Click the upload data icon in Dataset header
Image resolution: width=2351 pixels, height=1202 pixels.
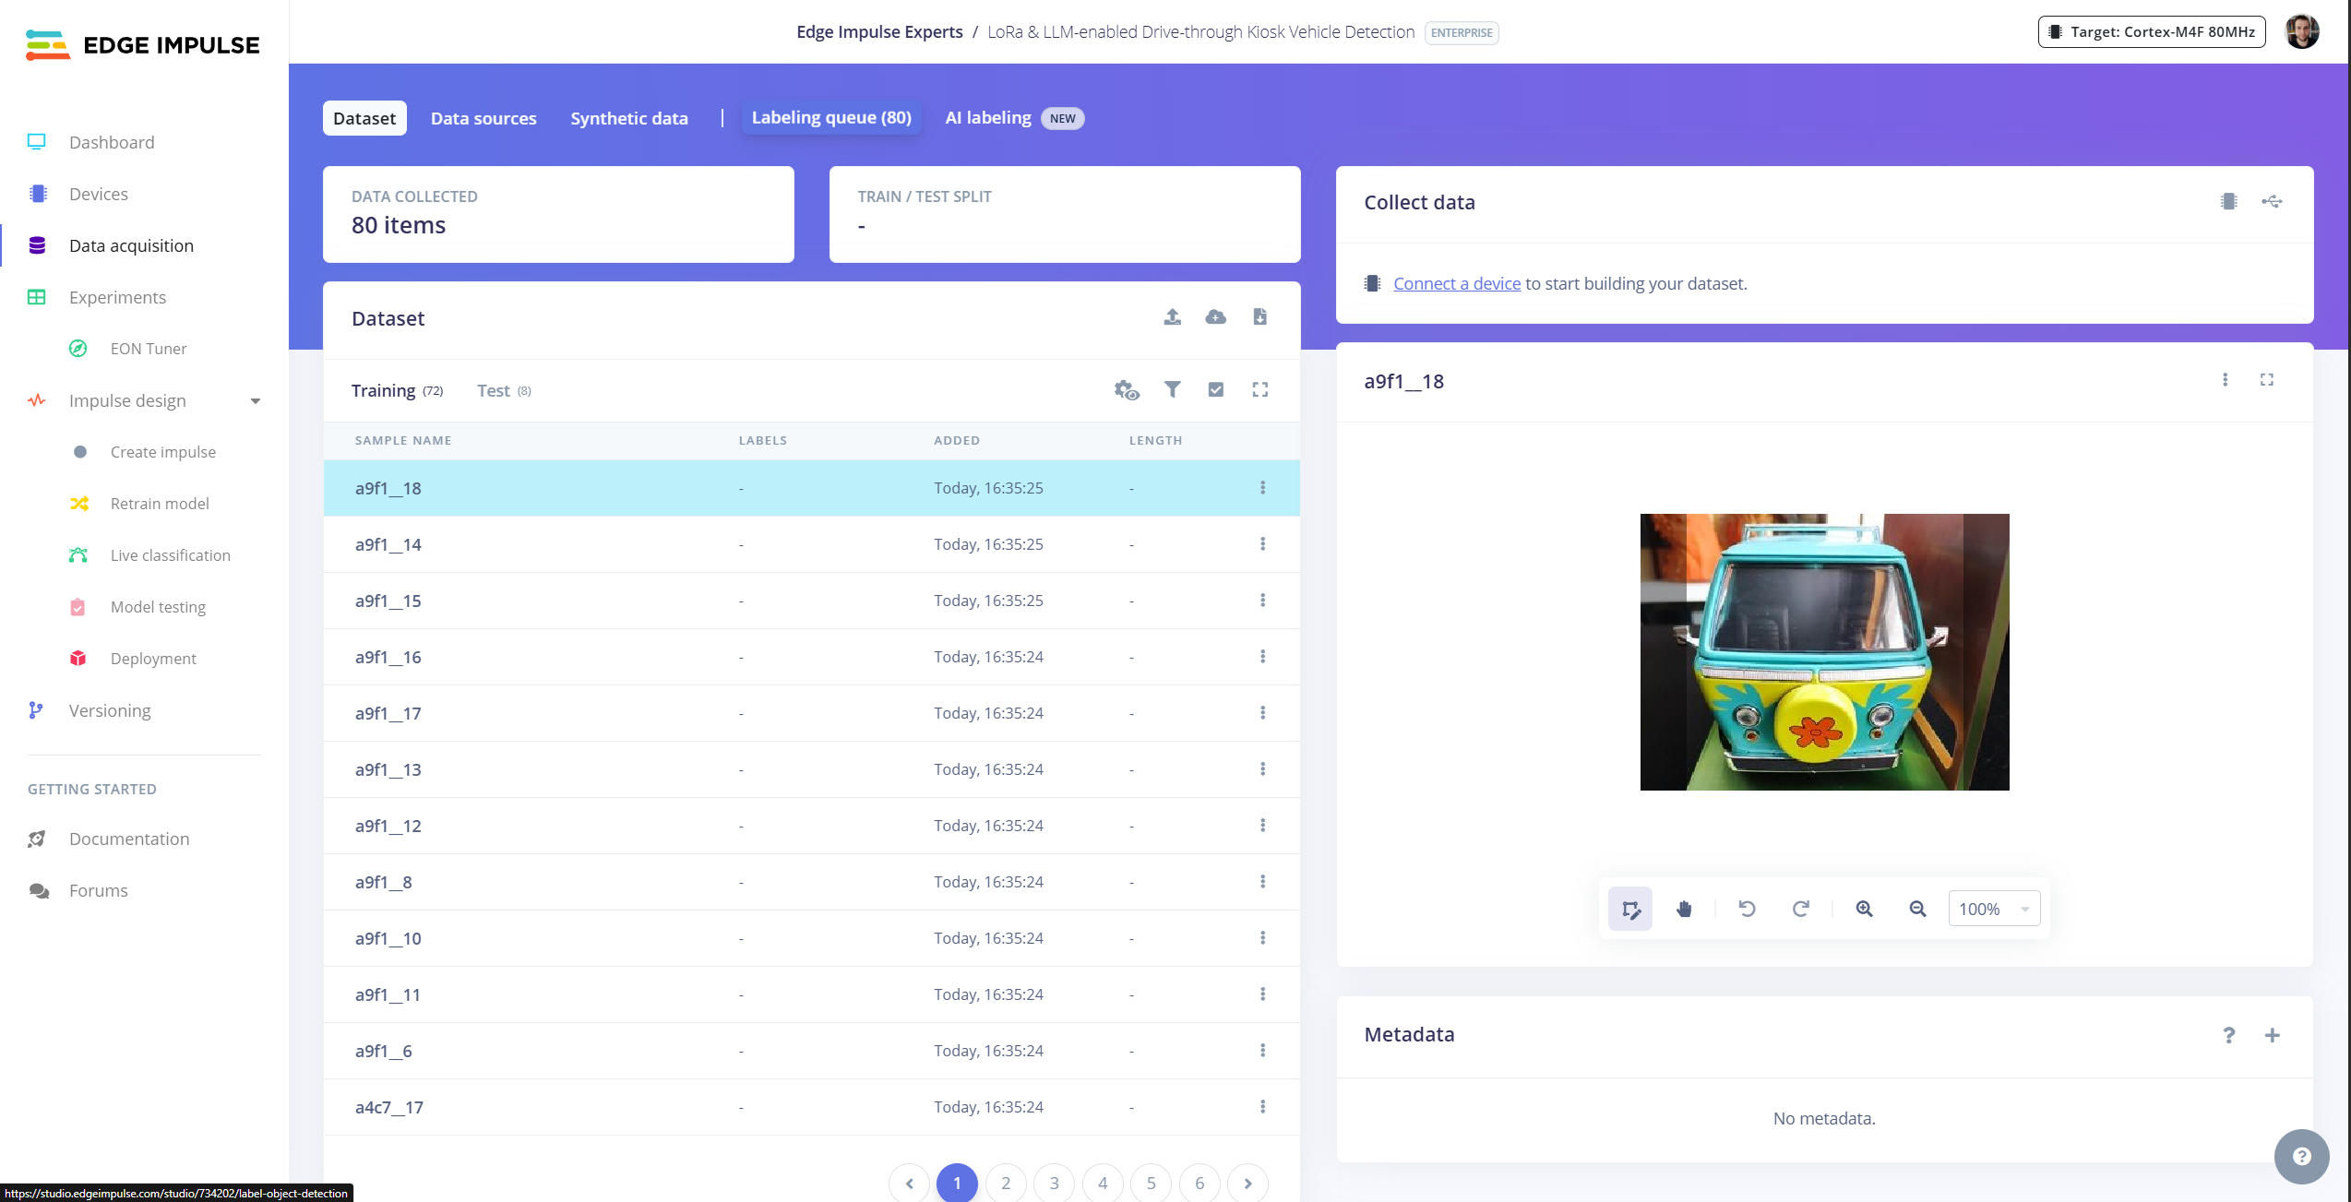[1172, 317]
